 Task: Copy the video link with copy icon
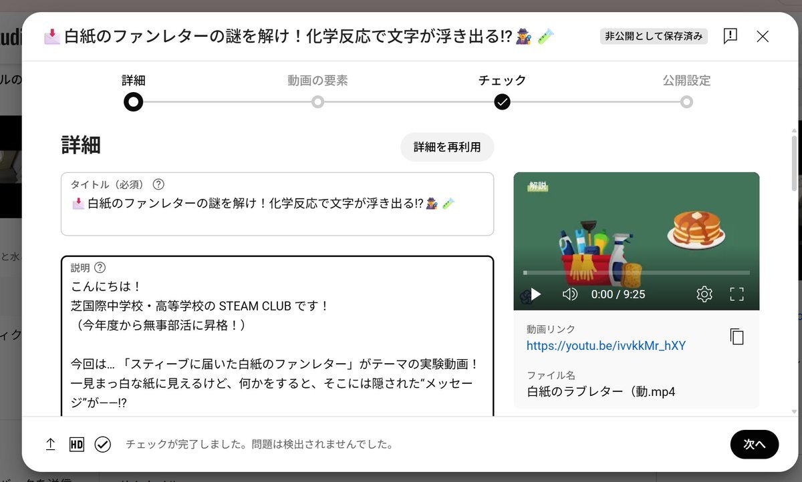click(737, 336)
